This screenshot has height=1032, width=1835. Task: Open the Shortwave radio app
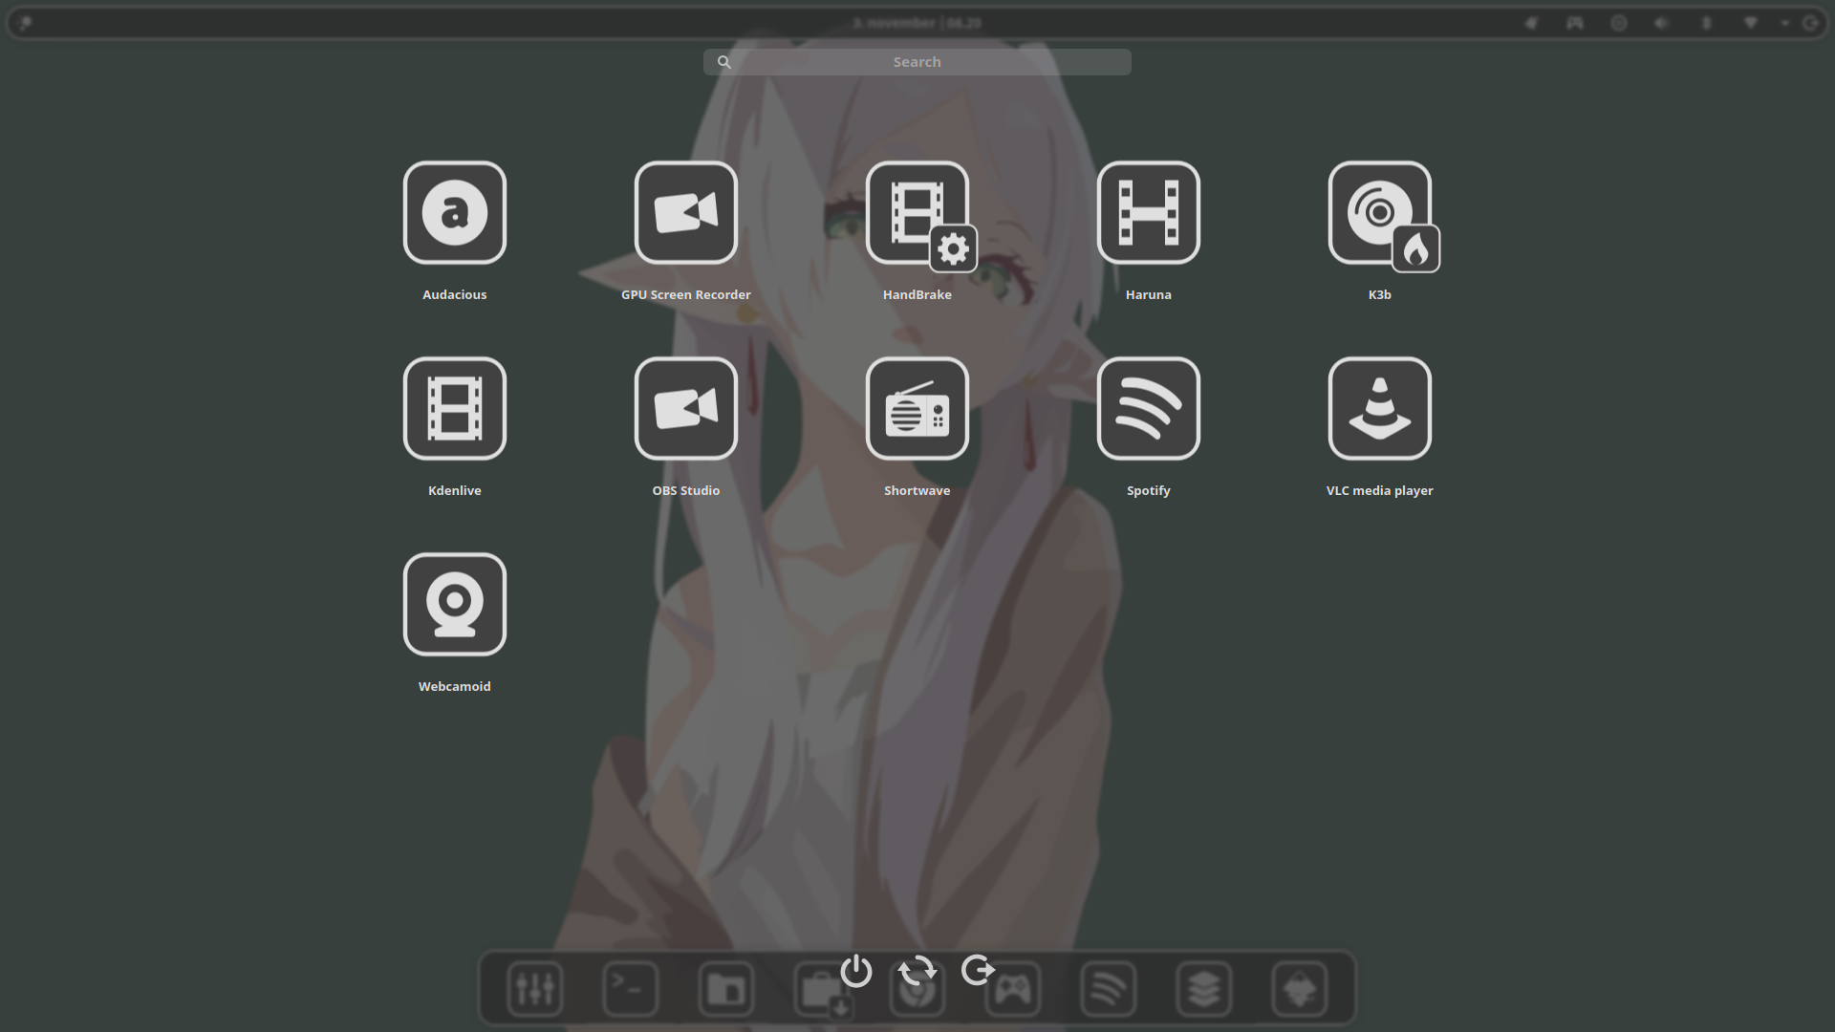click(917, 408)
